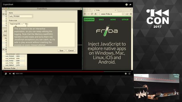Click the browser page vertical scrollbar
The height and width of the screenshot is (102, 182).
pos(132,23)
